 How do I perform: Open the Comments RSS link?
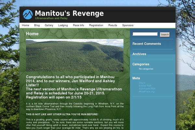coord(147,89)
